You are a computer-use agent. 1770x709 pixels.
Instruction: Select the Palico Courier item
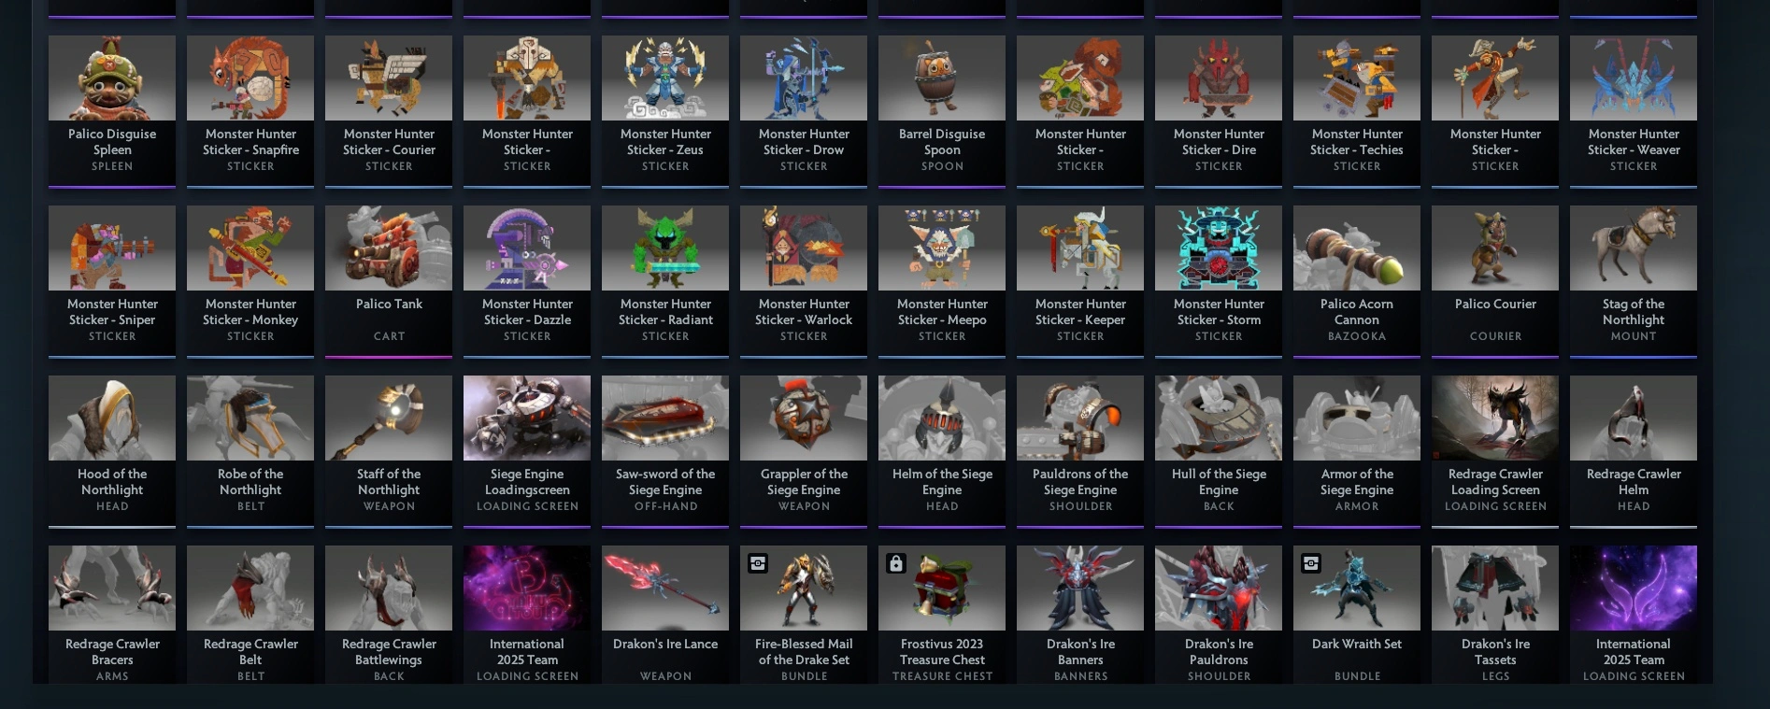point(1495,281)
